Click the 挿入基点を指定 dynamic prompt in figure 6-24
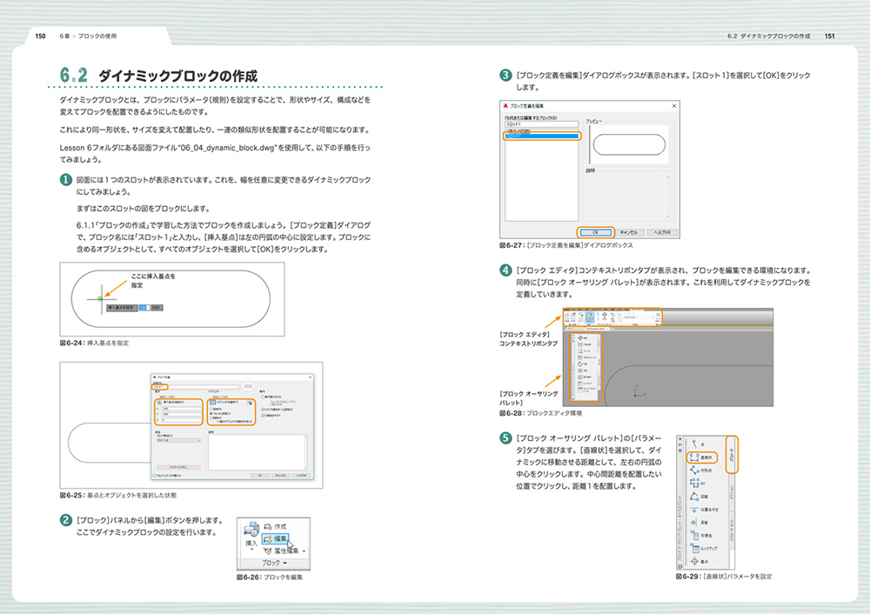Image resolution: width=870 pixels, height=614 pixels. click(122, 307)
